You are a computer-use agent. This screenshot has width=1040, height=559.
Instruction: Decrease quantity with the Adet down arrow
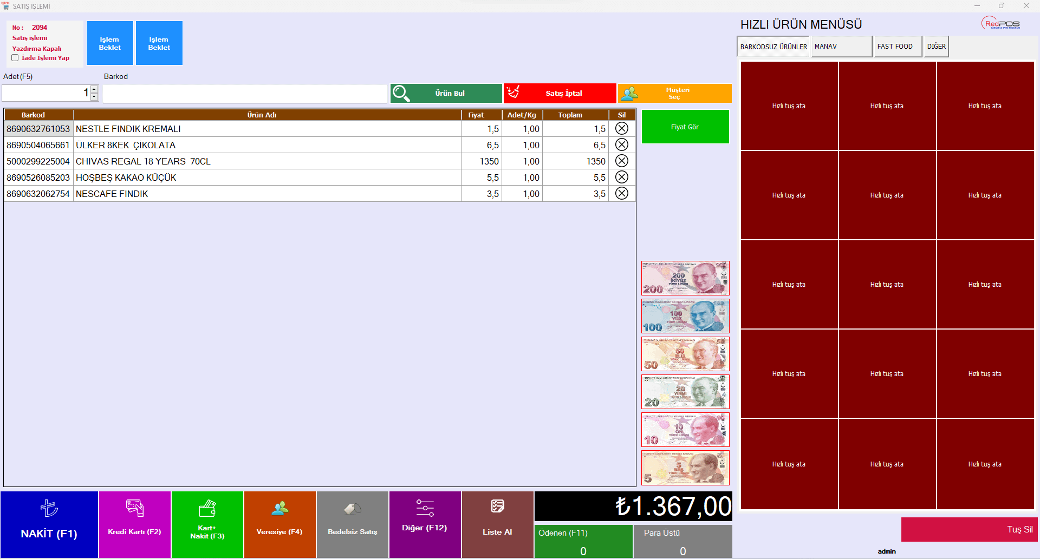coord(94,97)
